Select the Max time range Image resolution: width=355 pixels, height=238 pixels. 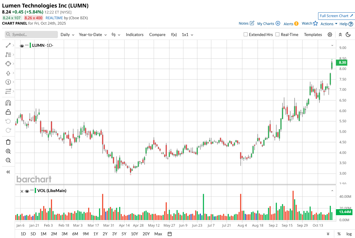pyautogui.click(x=158, y=234)
